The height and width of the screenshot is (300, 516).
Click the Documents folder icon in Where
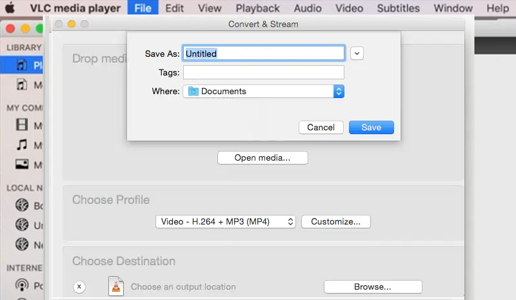click(193, 91)
